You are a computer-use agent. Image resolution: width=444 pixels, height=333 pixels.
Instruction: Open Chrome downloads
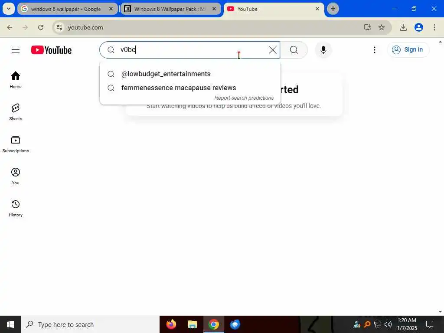coord(403,27)
